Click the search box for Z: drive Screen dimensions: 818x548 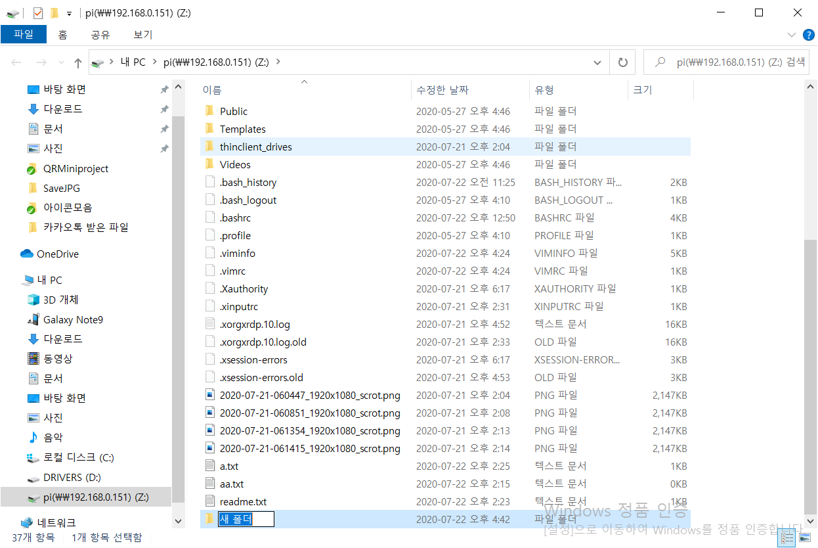tap(726, 62)
